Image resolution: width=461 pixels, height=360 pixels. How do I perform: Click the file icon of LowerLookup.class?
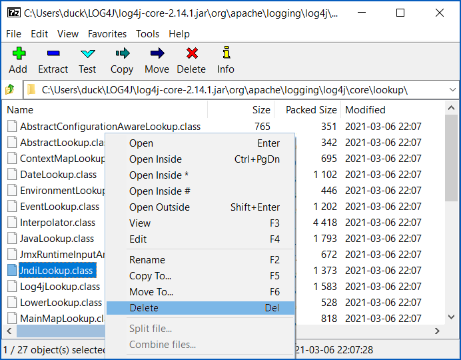pyautogui.click(x=12, y=302)
